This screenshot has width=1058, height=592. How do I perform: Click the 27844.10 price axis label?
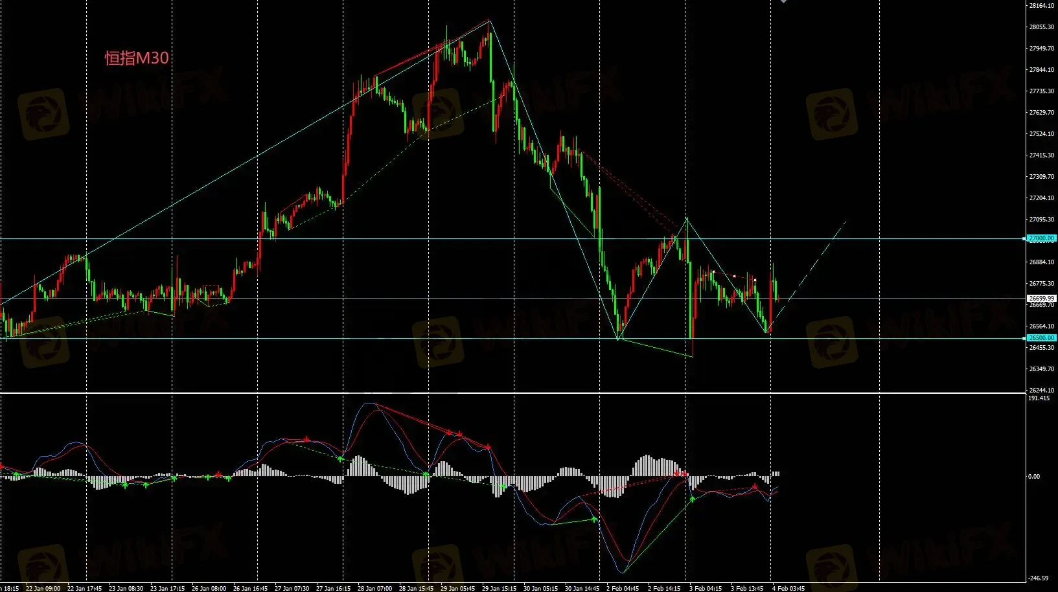(x=1042, y=70)
